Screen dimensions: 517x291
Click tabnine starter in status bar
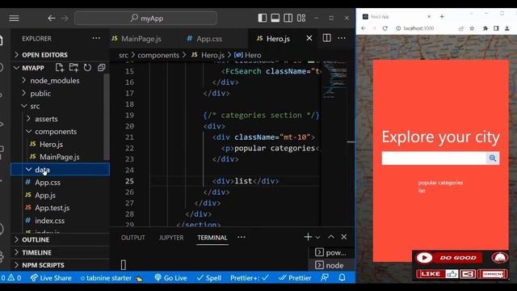click(x=111, y=278)
